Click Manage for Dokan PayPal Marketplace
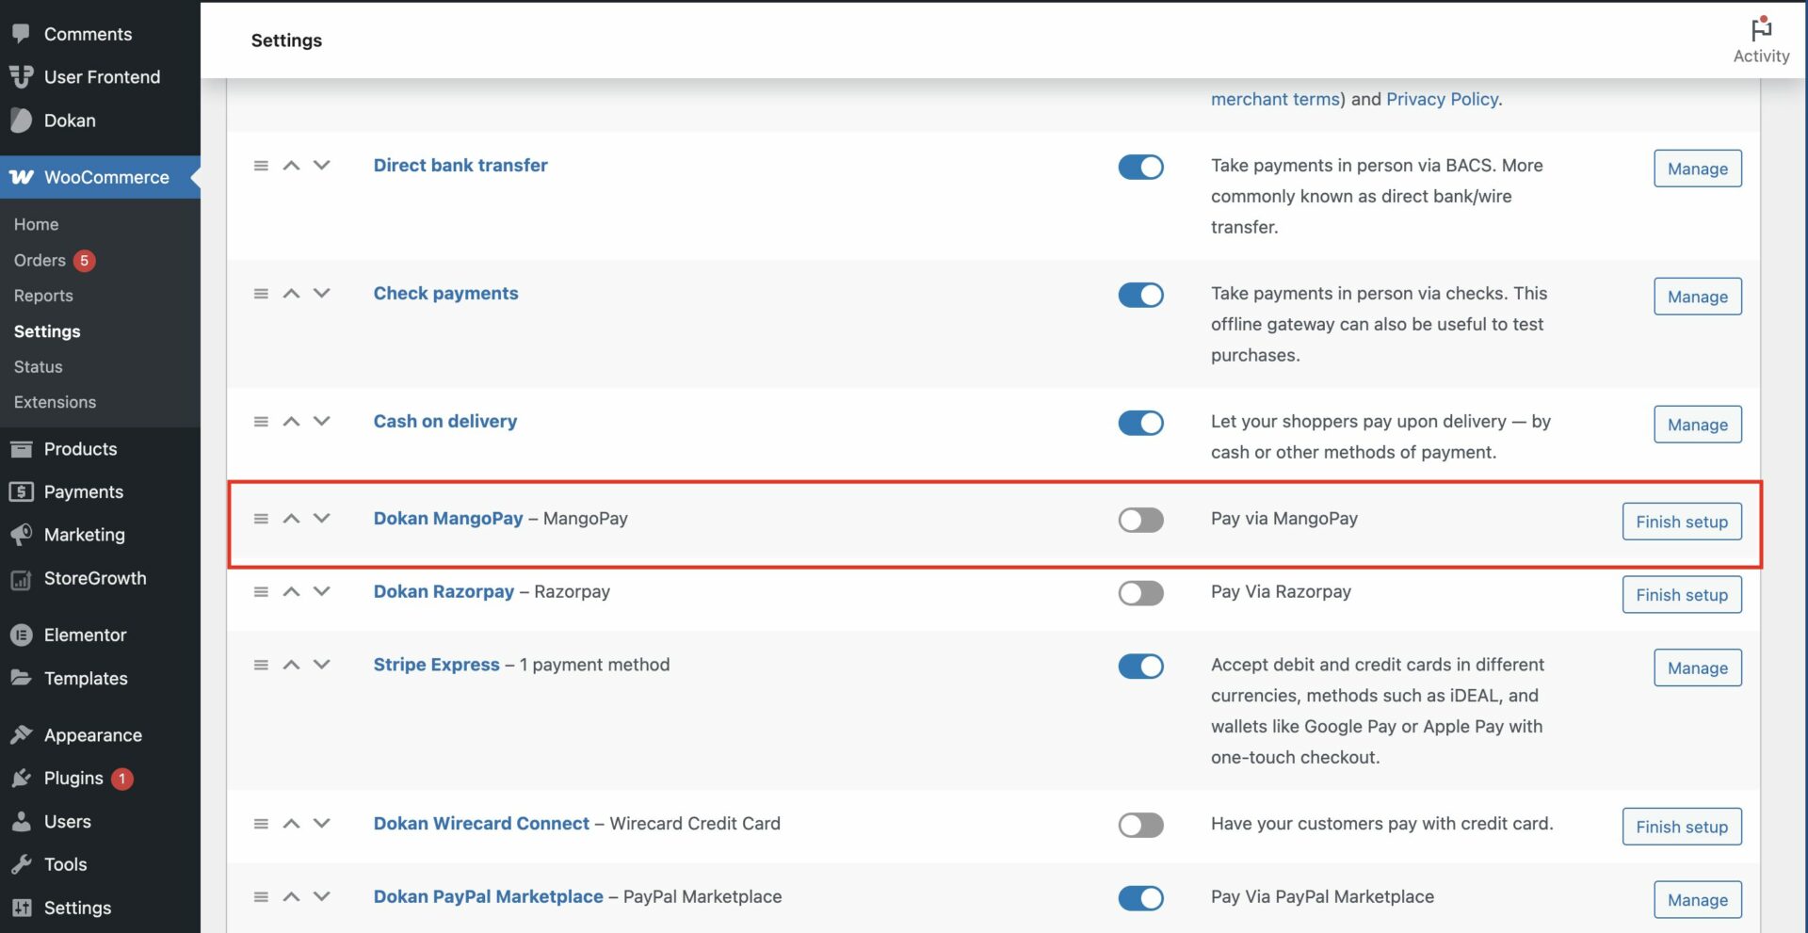 point(1697,899)
